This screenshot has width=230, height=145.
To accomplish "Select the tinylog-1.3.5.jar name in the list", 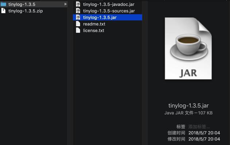I will point(100,17).
